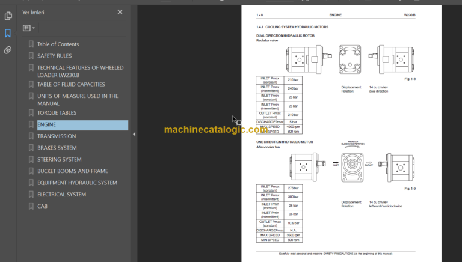Go to Table of Contents bookmark
462x262 pixels.
58,44
